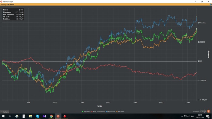Switch the input language РУС indicator

193,116
